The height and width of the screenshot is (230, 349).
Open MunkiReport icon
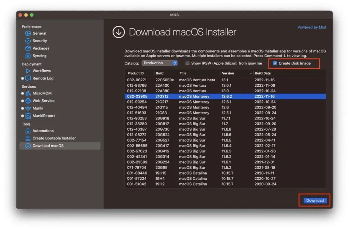point(28,116)
